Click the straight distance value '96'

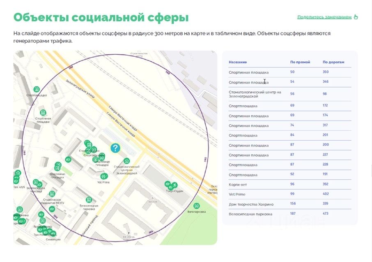pyautogui.click(x=292, y=184)
